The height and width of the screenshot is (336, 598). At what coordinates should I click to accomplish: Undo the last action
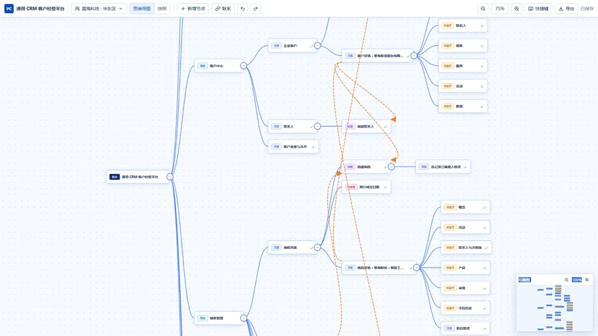pos(243,9)
